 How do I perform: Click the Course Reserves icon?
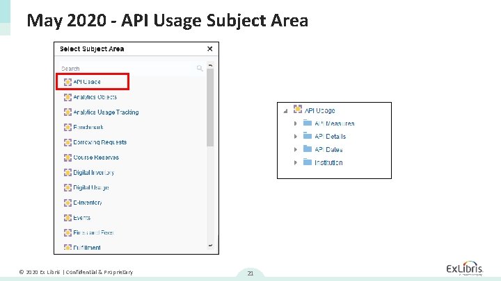click(x=67, y=157)
